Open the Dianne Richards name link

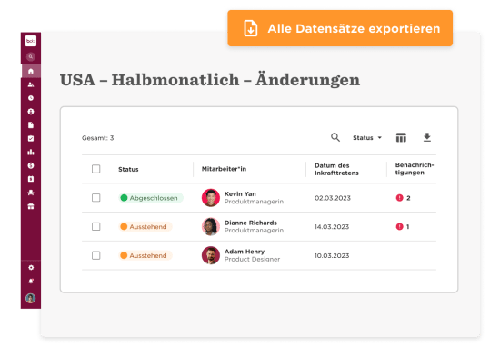tap(250, 222)
